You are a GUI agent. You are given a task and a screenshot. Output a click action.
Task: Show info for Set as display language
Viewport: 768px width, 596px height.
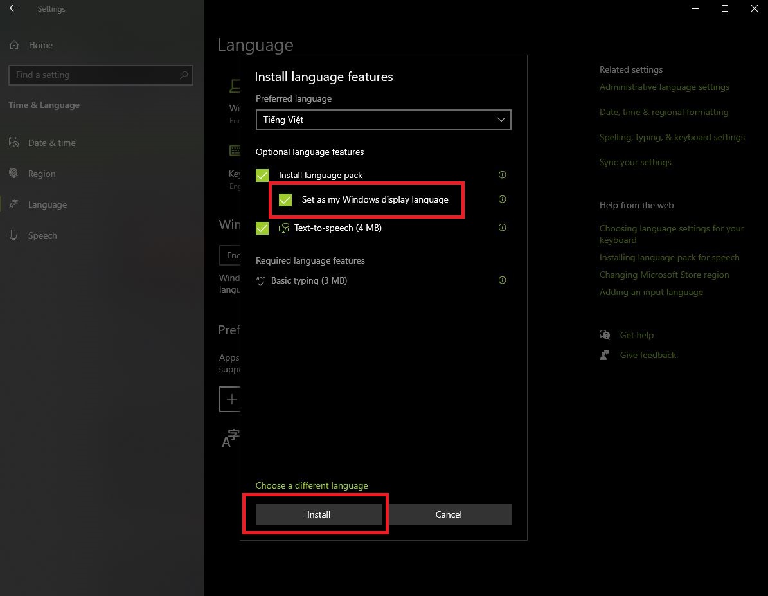[x=502, y=199]
